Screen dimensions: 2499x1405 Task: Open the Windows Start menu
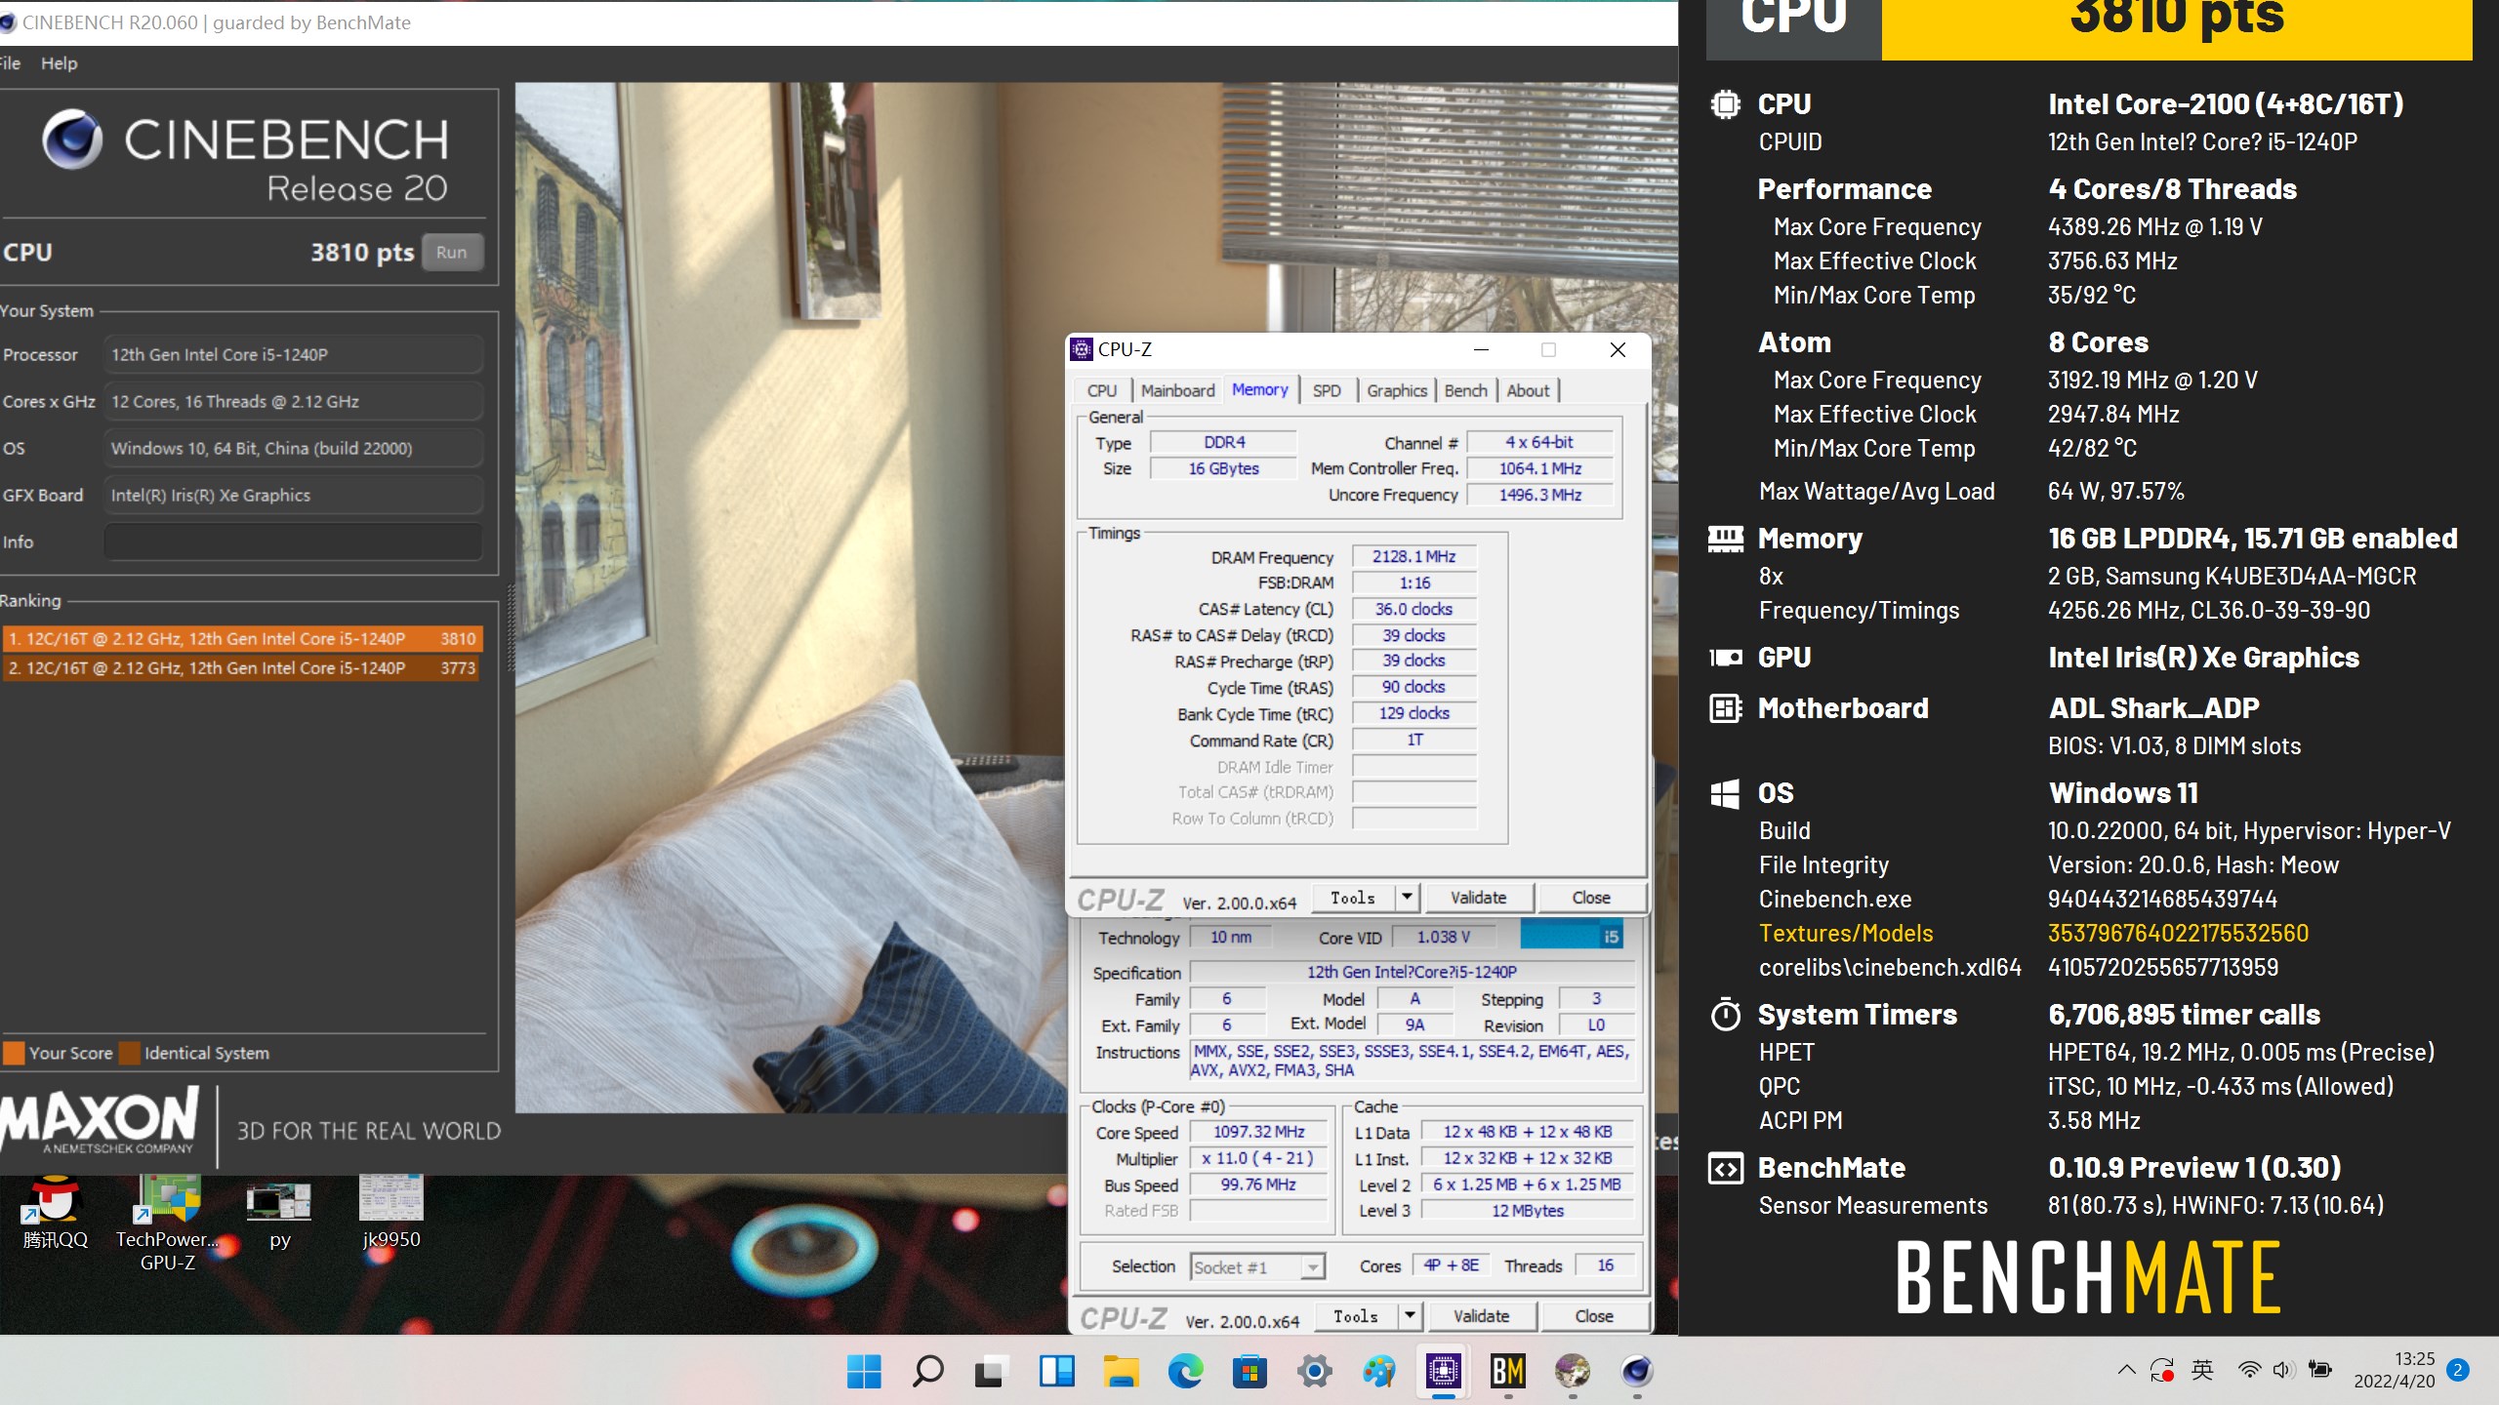click(x=864, y=1372)
